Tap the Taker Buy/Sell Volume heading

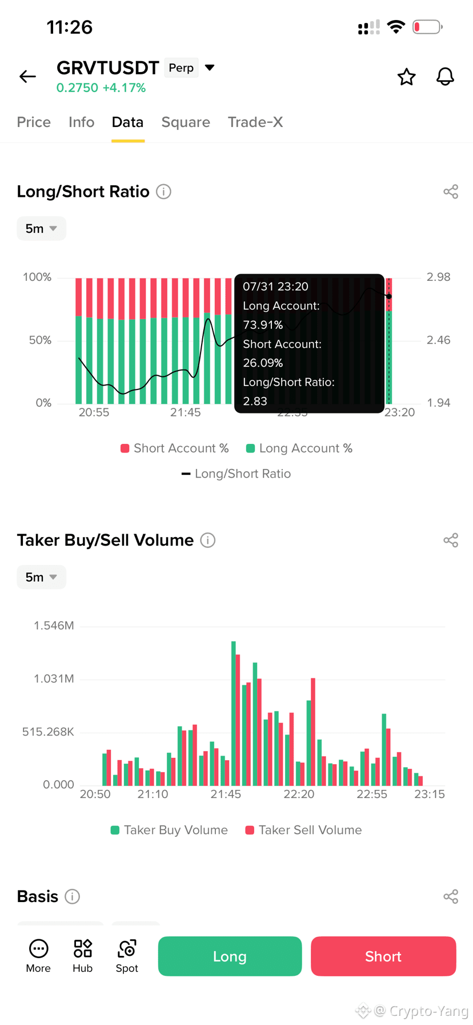(x=105, y=540)
